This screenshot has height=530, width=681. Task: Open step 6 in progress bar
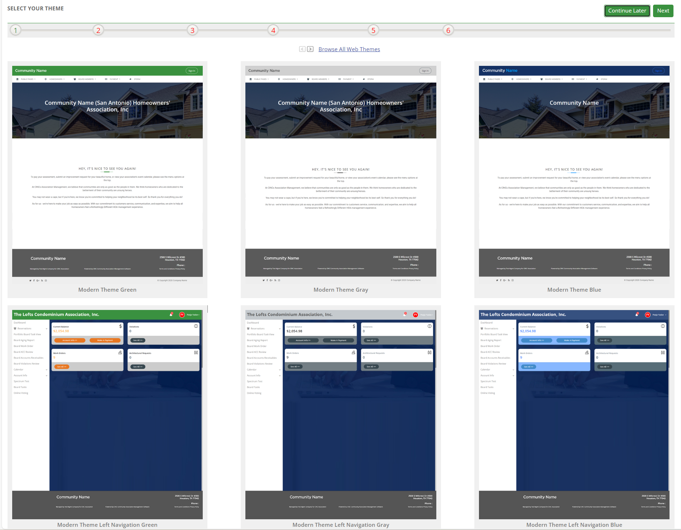(448, 30)
